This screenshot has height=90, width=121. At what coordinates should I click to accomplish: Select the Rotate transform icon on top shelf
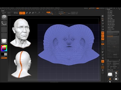pos(33,13)
